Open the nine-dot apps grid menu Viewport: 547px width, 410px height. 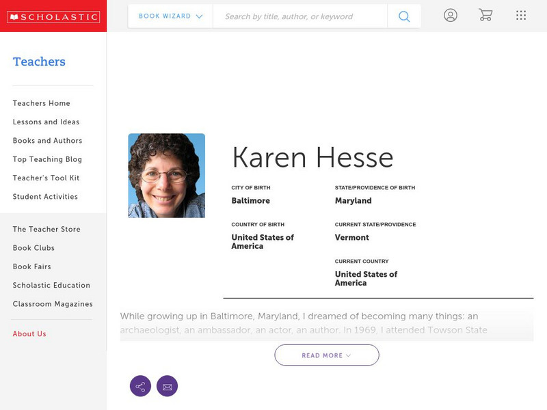[521, 15]
